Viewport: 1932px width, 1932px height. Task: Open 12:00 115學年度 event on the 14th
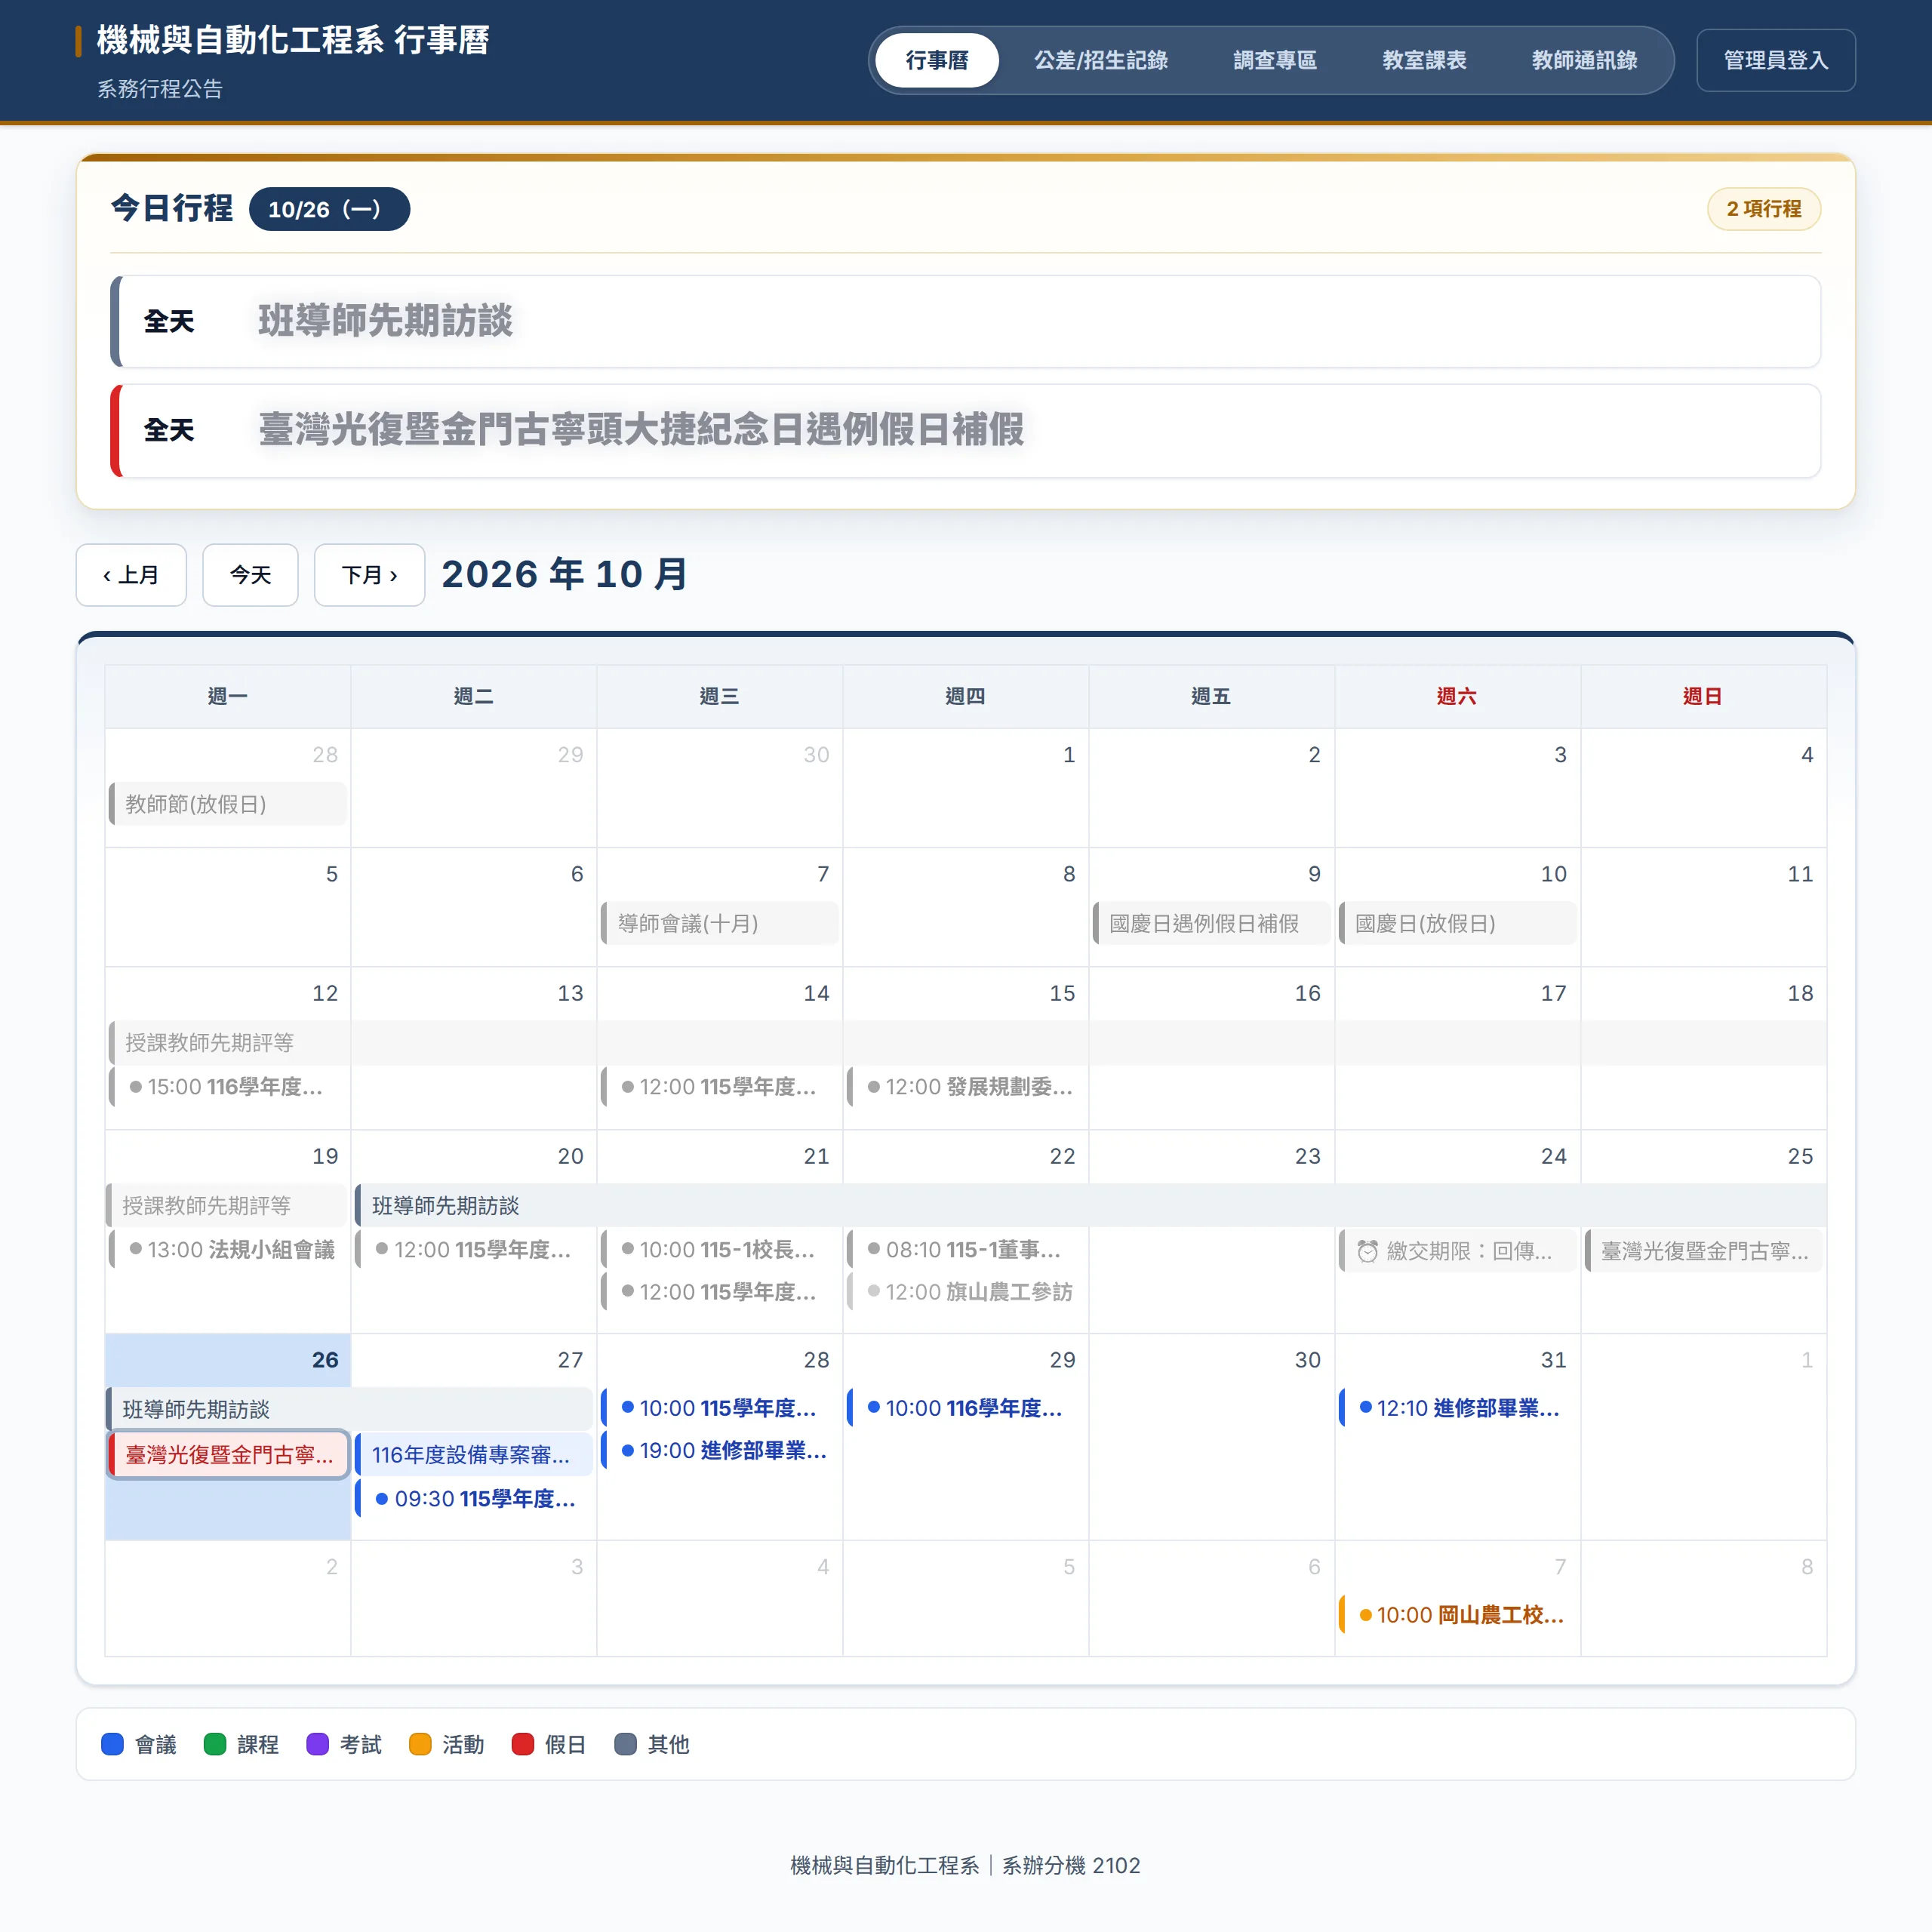[x=720, y=1087]
